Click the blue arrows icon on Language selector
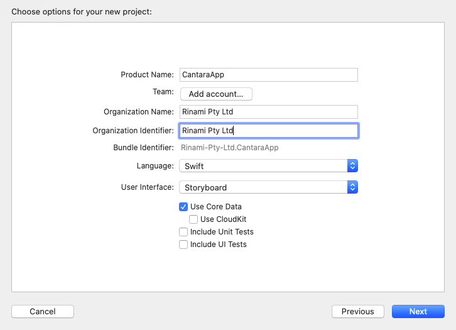456x330 pixels. (353, 166)
